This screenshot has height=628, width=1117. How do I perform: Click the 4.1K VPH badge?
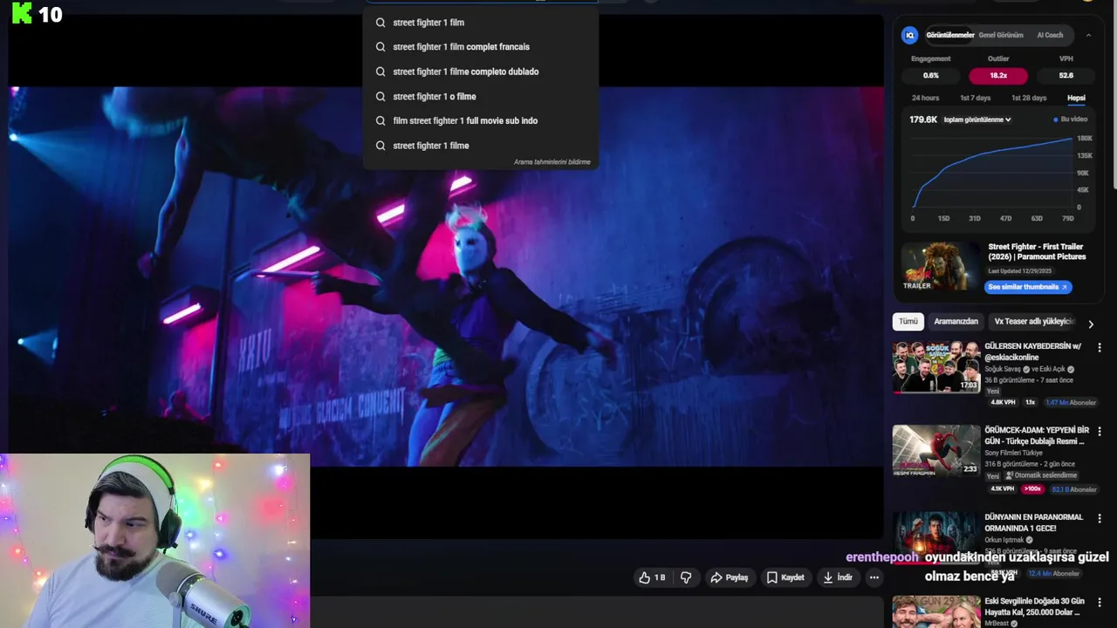pyautogui.click(x=1003, y=489)
